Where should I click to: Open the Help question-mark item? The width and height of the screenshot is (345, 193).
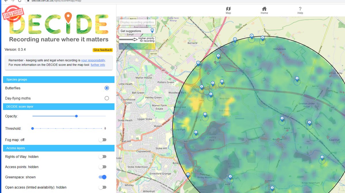[x=300, y=11]
